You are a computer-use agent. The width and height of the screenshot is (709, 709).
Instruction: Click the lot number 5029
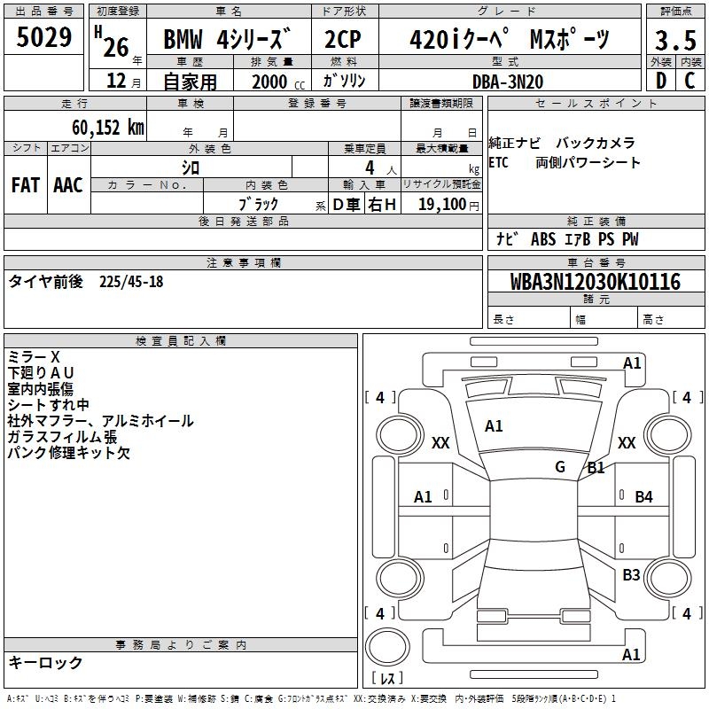[x=44, y=37]
